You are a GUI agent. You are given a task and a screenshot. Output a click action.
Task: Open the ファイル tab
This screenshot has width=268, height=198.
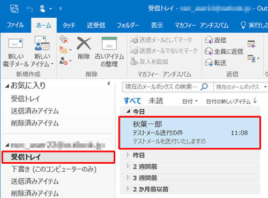16,25
